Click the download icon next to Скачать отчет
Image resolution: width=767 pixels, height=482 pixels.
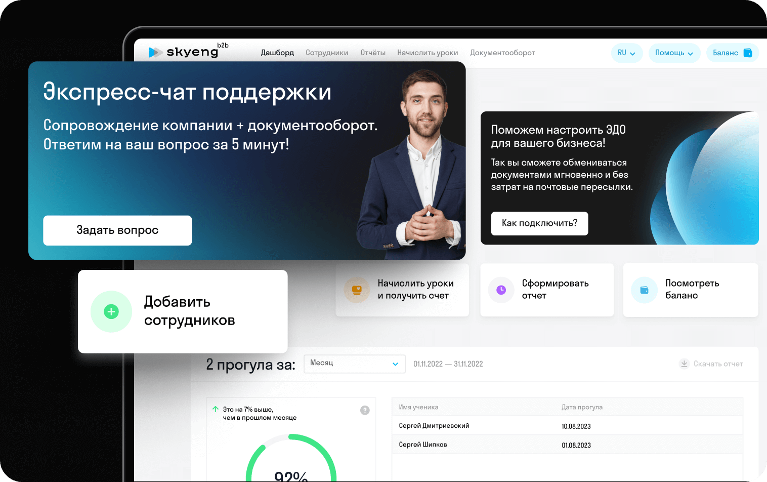tap(684, 364)
